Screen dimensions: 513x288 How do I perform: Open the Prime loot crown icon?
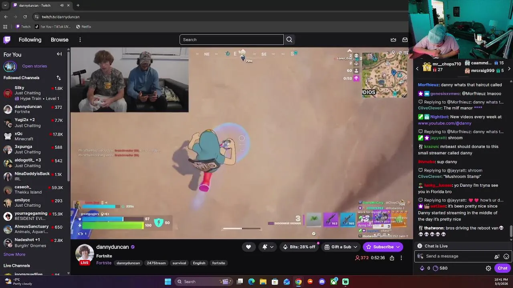pyautogui.click(x=393, y=40)
